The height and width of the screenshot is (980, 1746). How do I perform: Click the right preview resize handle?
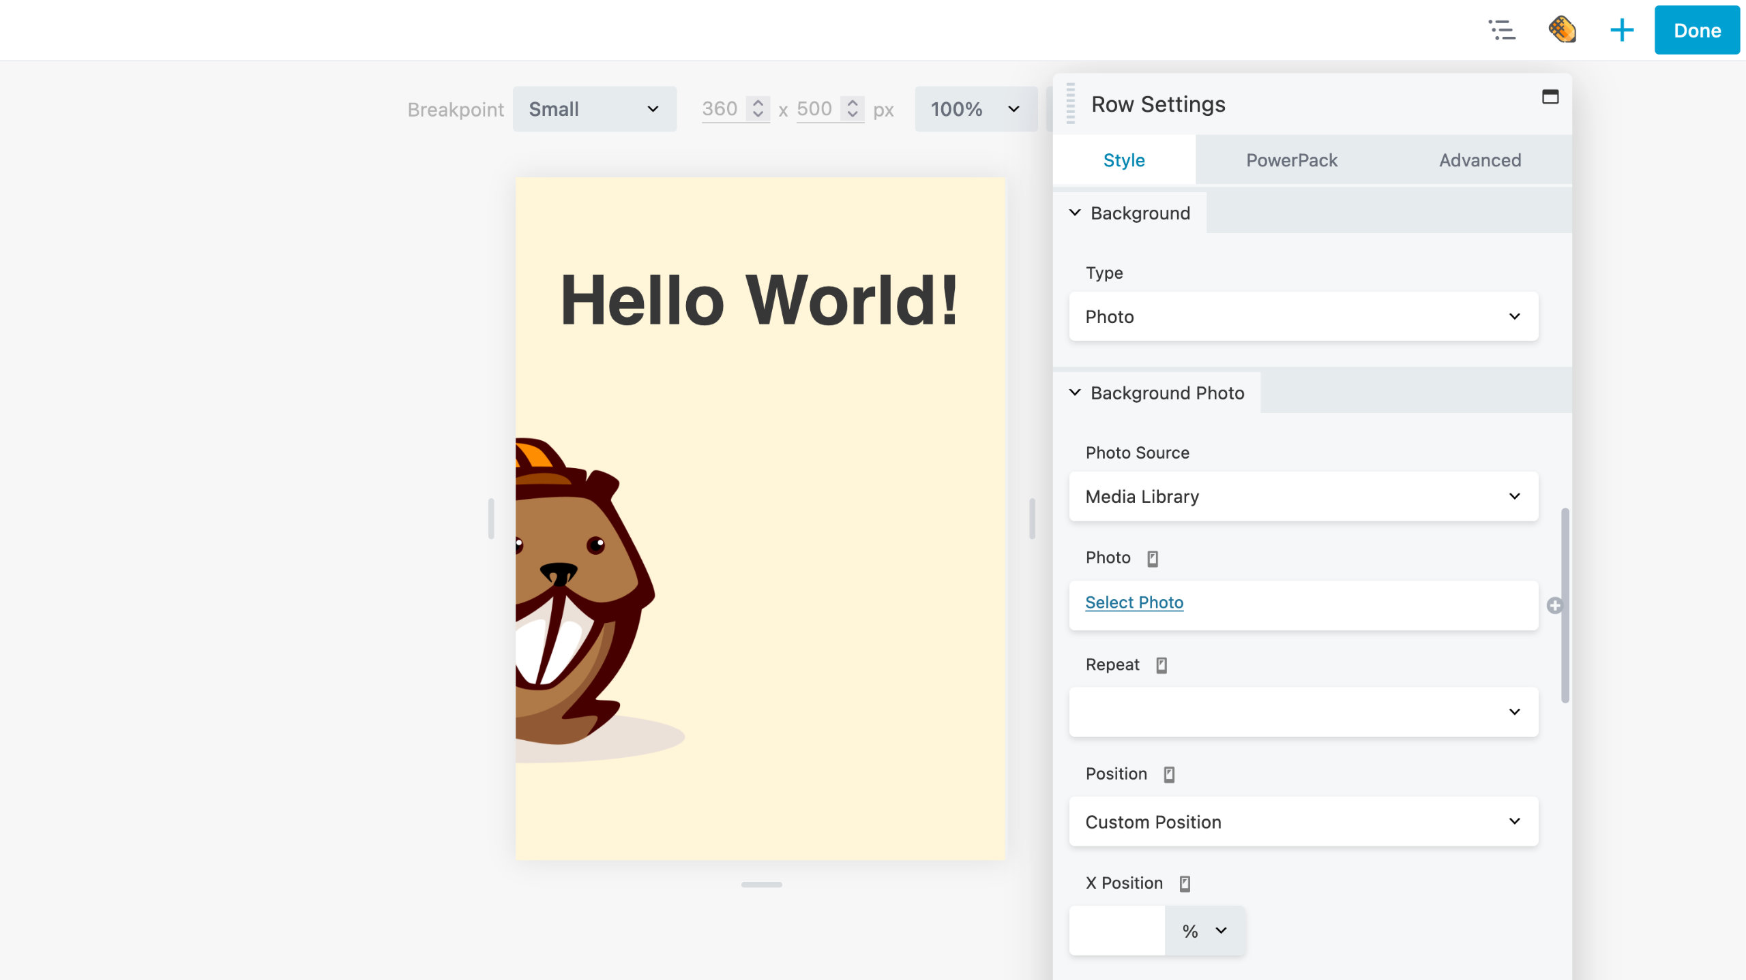[1032, 519]
